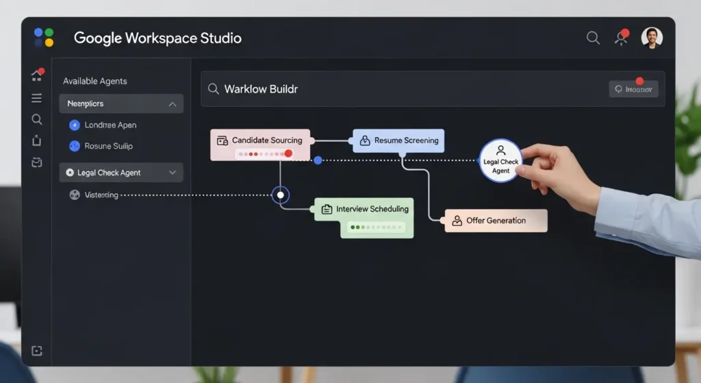Click the Interview Scheduling green progress dots
This screenshot has width=701, height=383.
377,227
